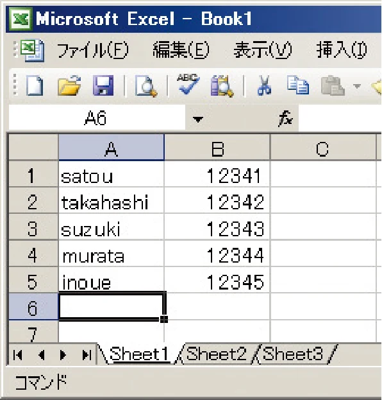Select row 3 header
This screenshot has width=382, height=400.
click(33, 227)
